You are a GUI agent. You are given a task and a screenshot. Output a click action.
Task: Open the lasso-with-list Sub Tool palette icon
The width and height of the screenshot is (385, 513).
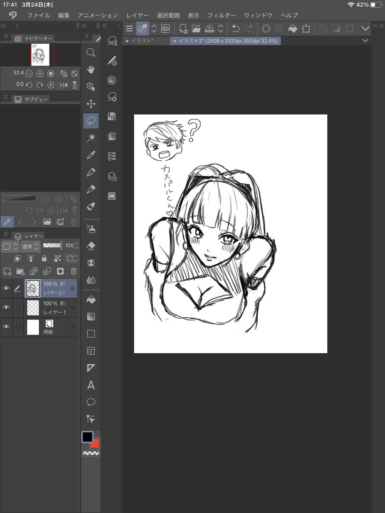(x=112, y=41)
